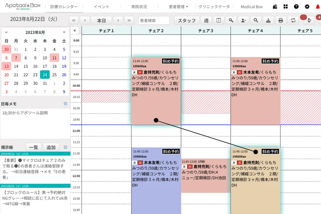Click the 患者検索 search field
This screenshot has width=321, height=214.
tap(154, 20)
